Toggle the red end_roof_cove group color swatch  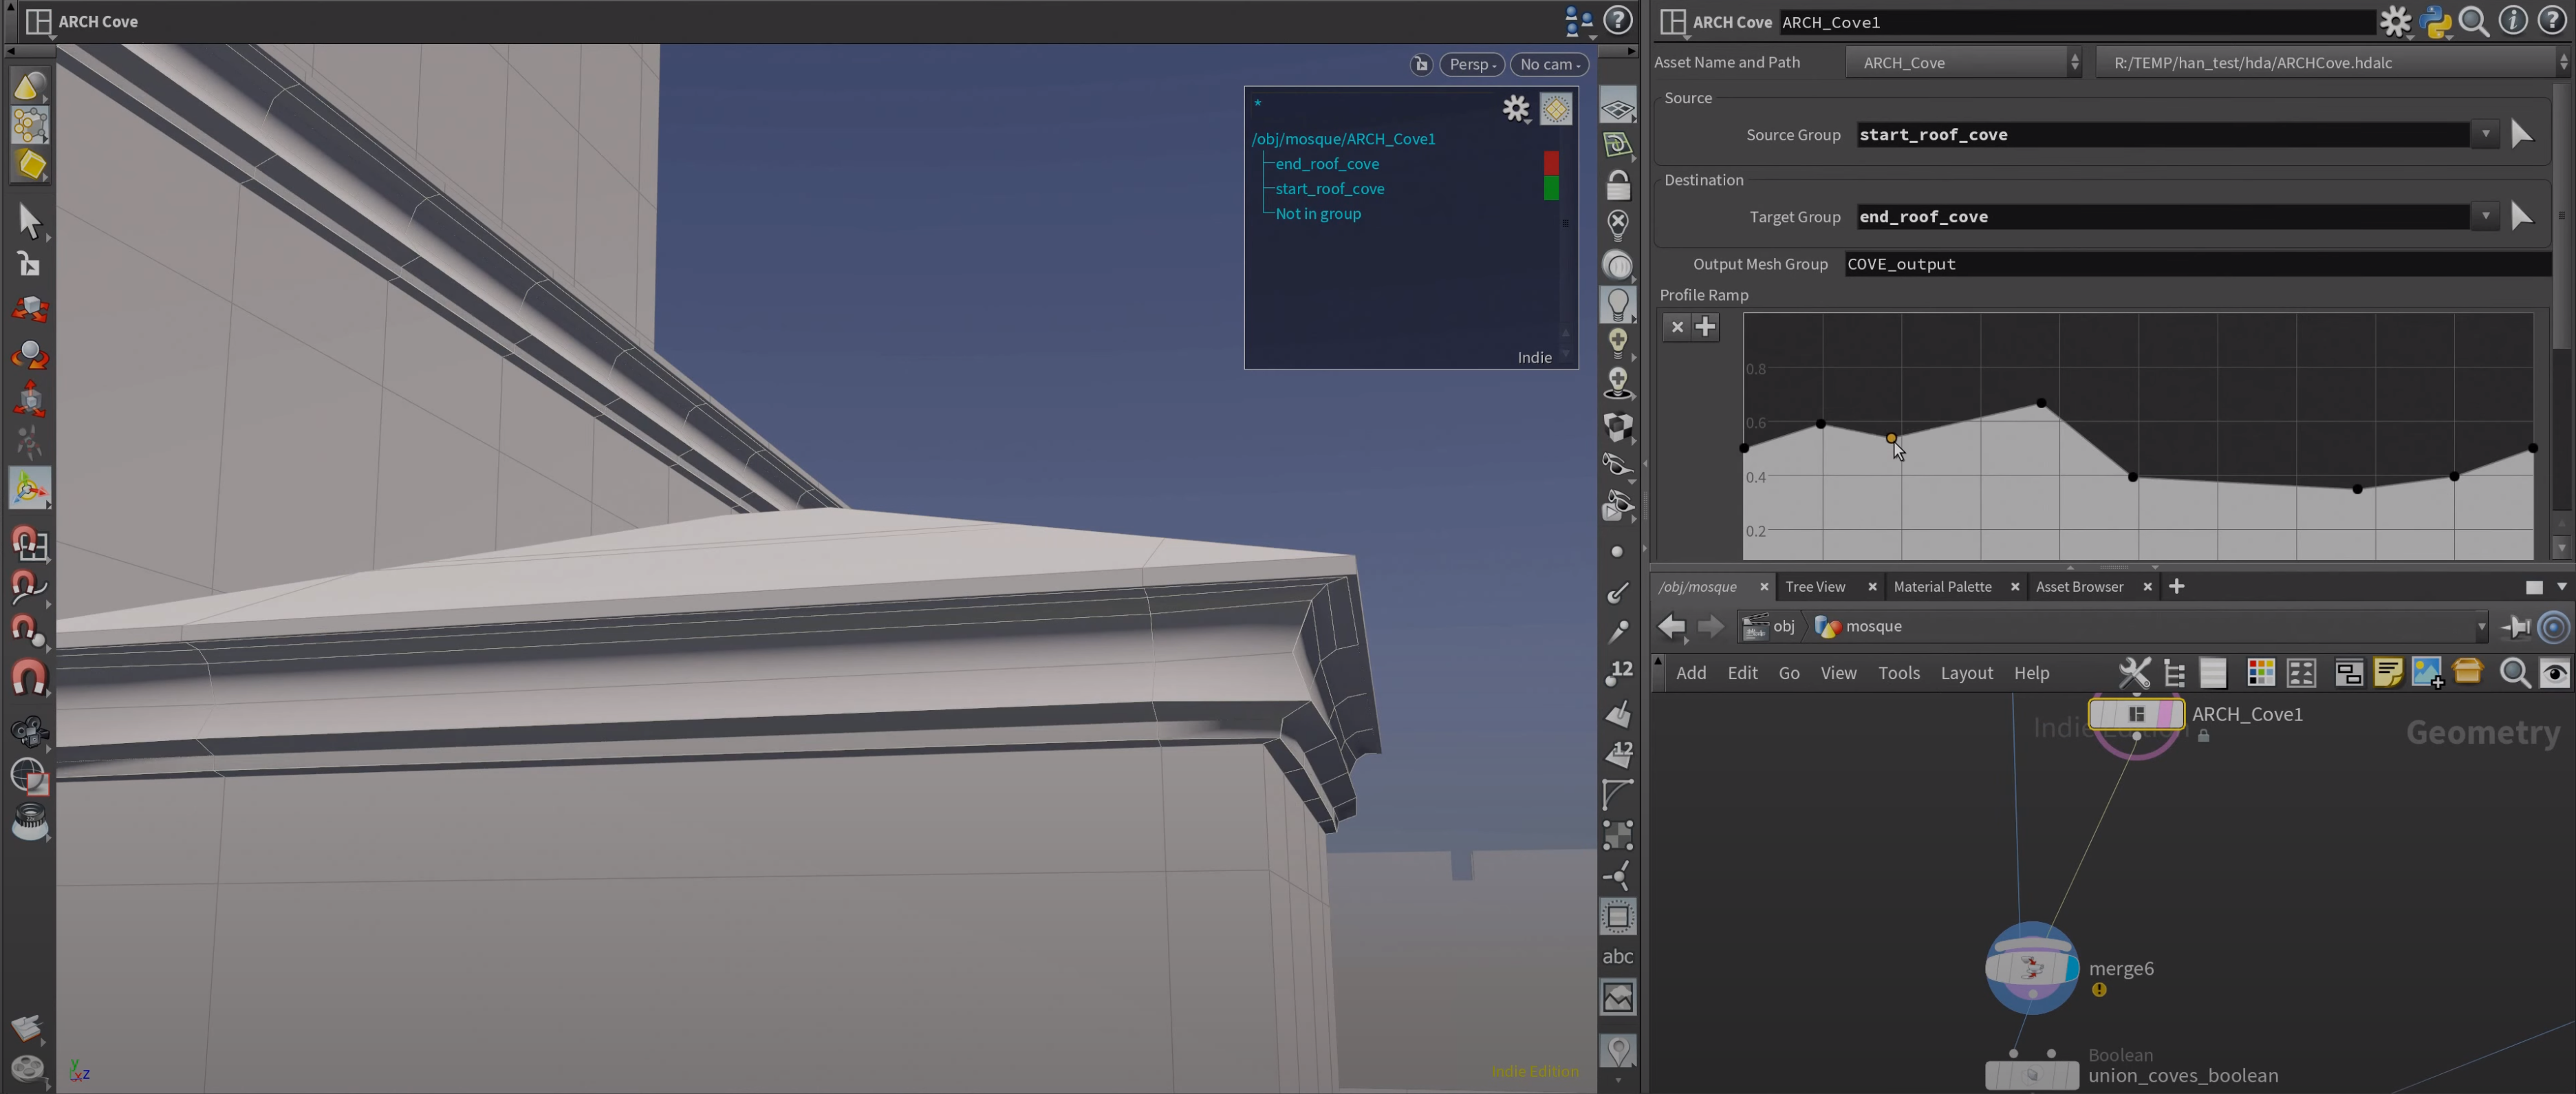(1550, 163)
